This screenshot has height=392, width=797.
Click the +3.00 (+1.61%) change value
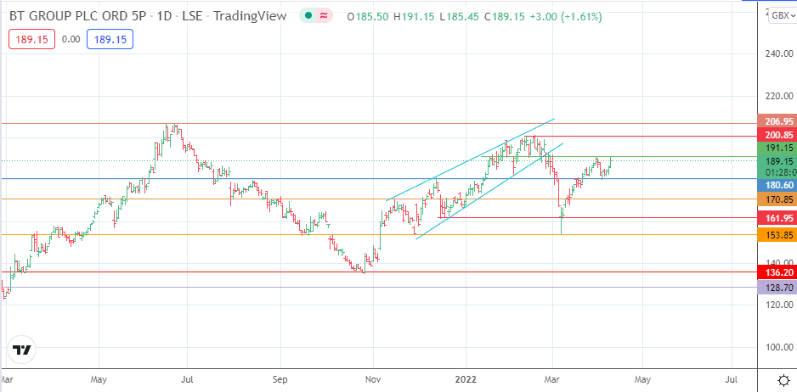click(566, 17)
